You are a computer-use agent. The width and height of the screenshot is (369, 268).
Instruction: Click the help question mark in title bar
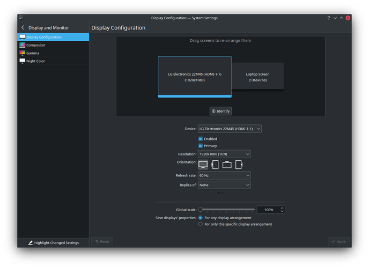[329, 18]
